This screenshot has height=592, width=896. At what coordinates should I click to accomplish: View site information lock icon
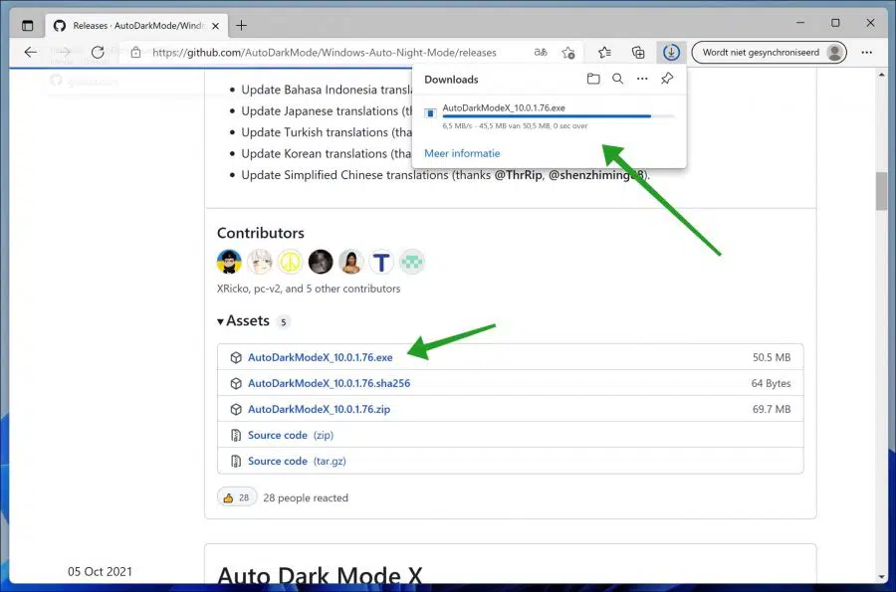pyautogui.click(x=135, y=53)
